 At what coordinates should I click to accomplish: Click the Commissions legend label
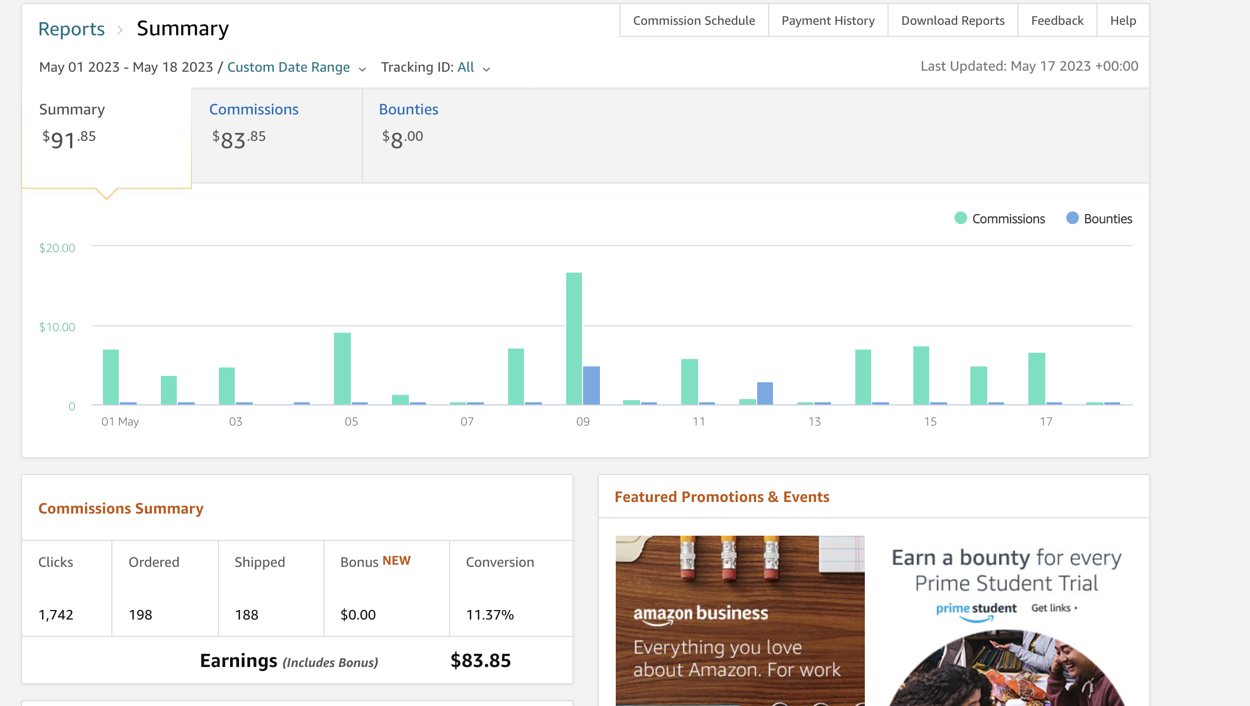click(1008, 219)
